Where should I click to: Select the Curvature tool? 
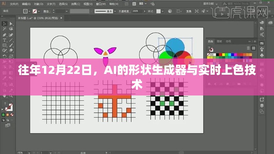(11, 35)
